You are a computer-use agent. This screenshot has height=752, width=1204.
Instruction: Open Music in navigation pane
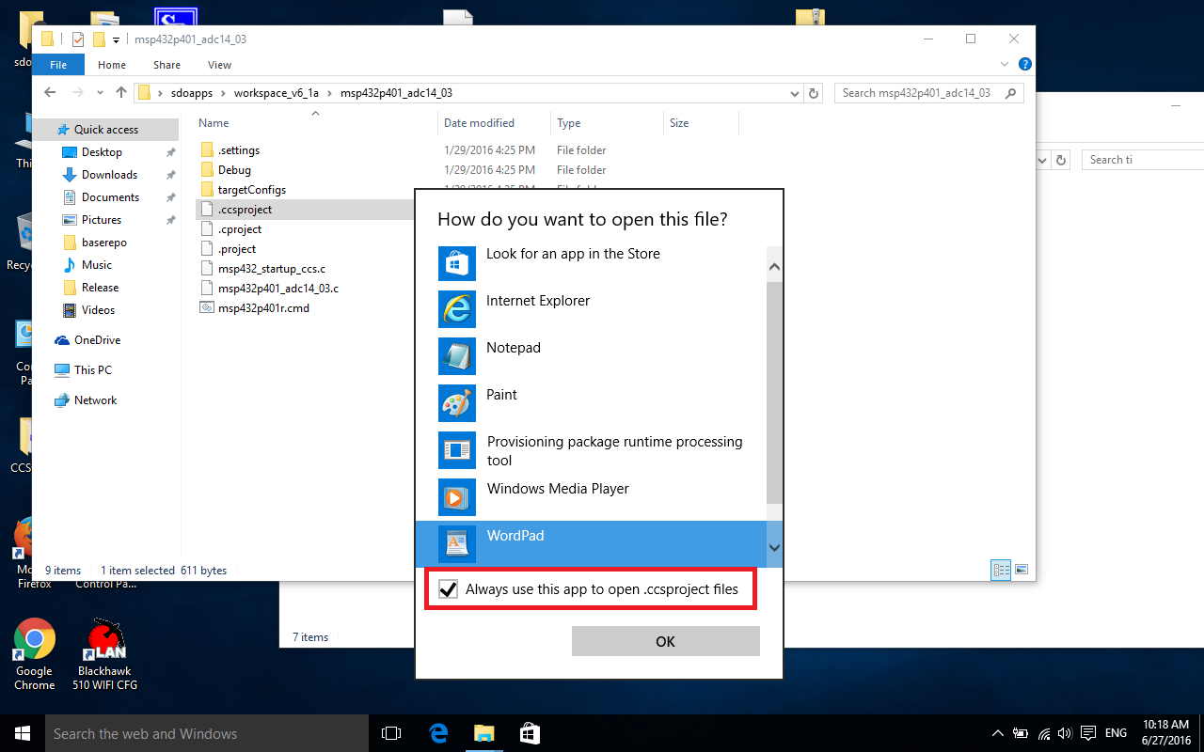97,265
